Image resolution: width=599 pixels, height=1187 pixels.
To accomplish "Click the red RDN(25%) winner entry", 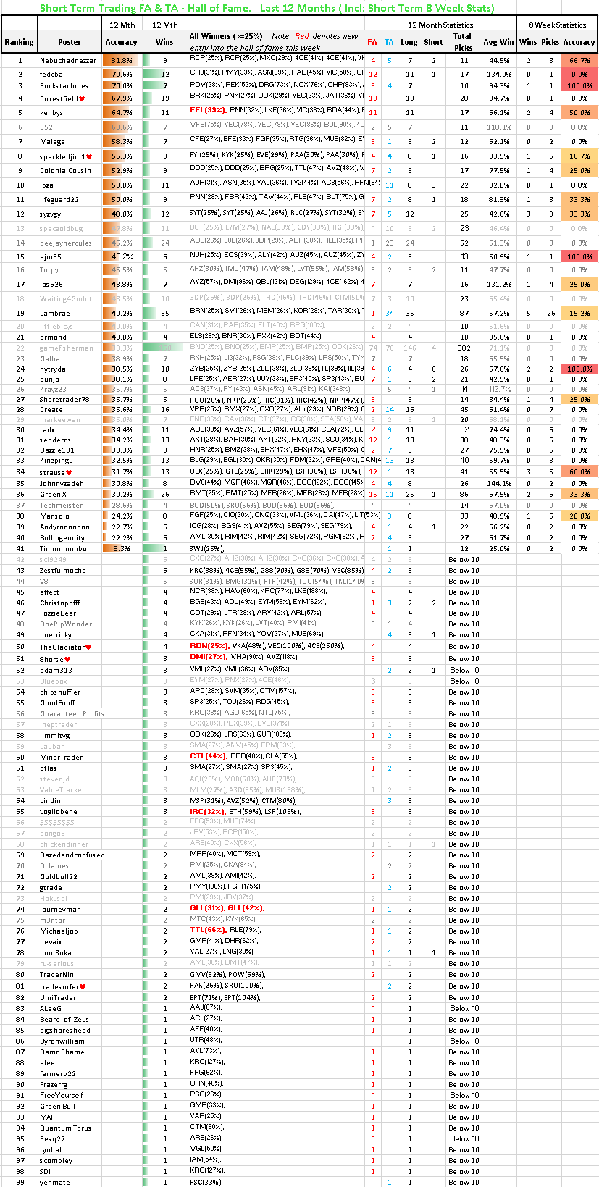I will [209, 645].
